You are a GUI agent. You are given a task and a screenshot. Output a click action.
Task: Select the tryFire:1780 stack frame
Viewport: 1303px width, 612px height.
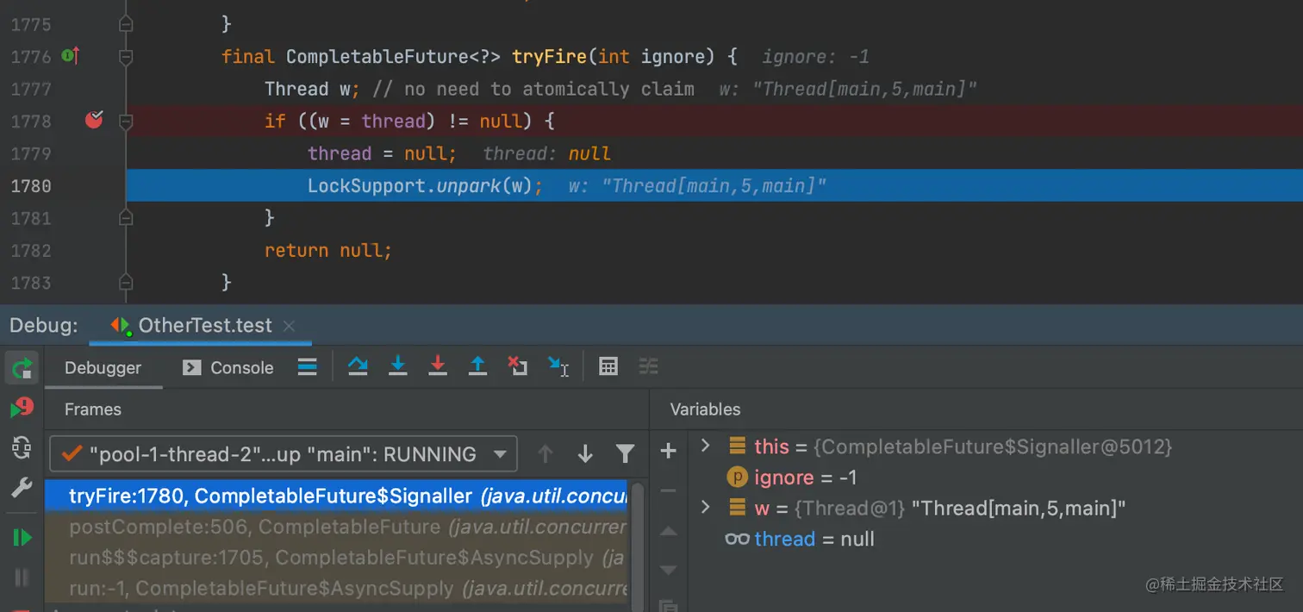[x=336, y=496]
